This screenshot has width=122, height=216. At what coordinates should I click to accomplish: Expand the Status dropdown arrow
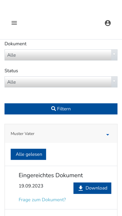114,82
